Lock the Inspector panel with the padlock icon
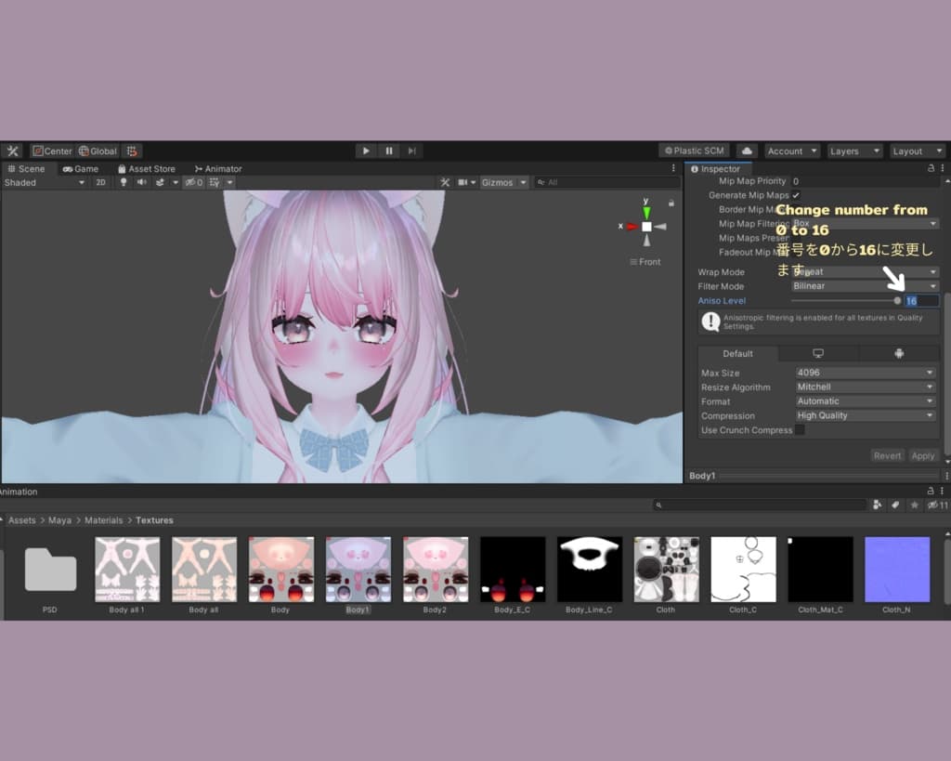951x761 pixels. [931, 169]
